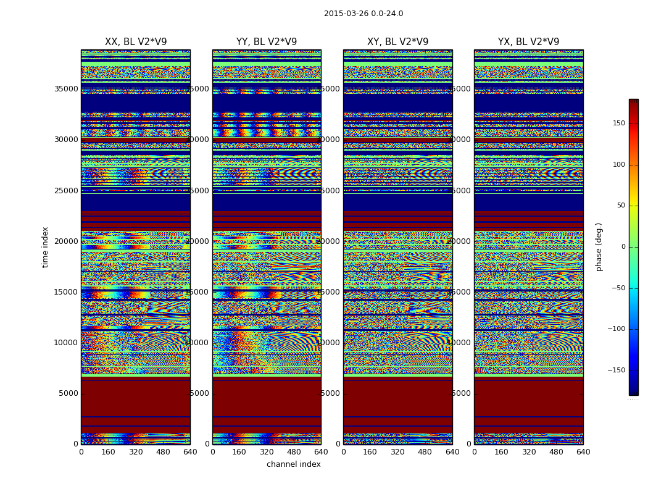Viewport: 648px width, 494px height.
Task: Click the figure title '2015-03-26 0.0-24.0'
Action: point(363,14)
